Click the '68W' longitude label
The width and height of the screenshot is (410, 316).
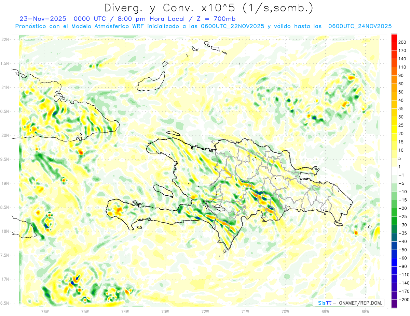click(365, 311)
